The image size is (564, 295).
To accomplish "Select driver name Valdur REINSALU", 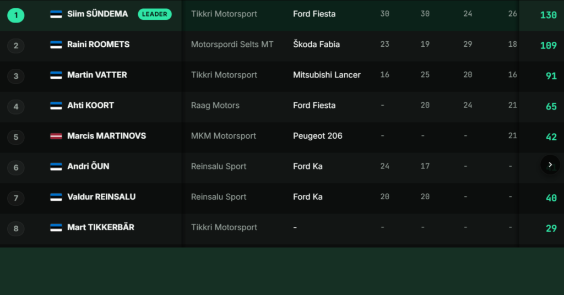I will [x=101, y=196].
